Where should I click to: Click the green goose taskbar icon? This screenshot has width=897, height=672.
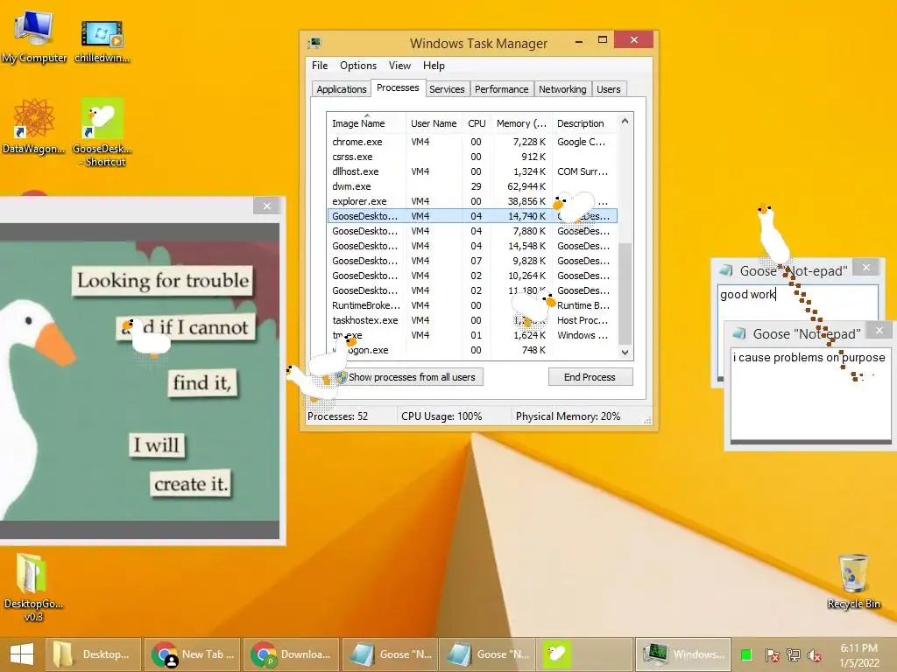[x=556, y=654]
